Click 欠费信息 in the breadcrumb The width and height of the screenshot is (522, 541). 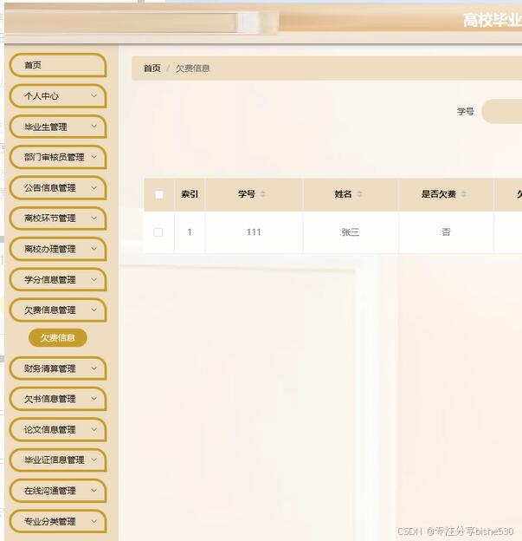pyautogui.click(x=192, y=68)
